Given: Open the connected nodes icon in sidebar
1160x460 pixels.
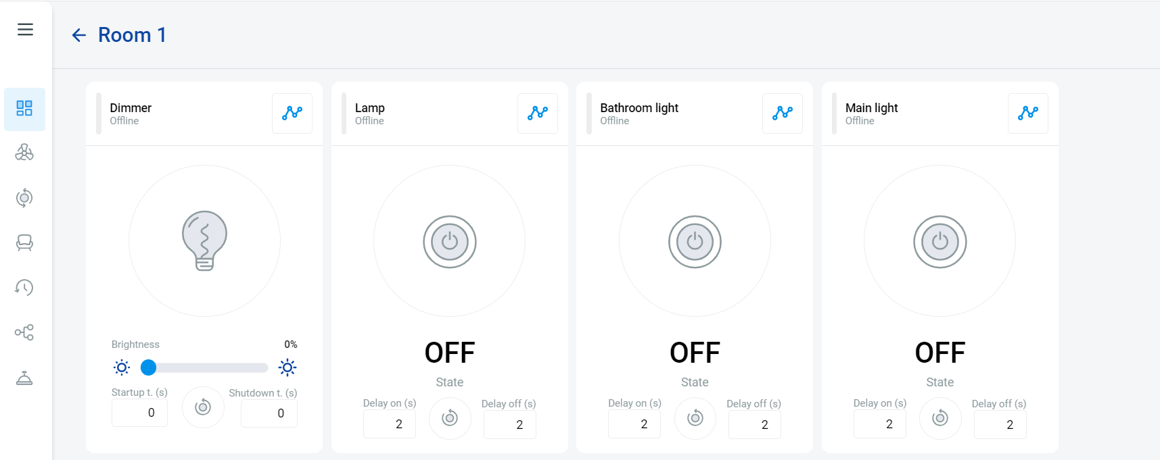Looking at the screenshot, I should click(24, 332).
